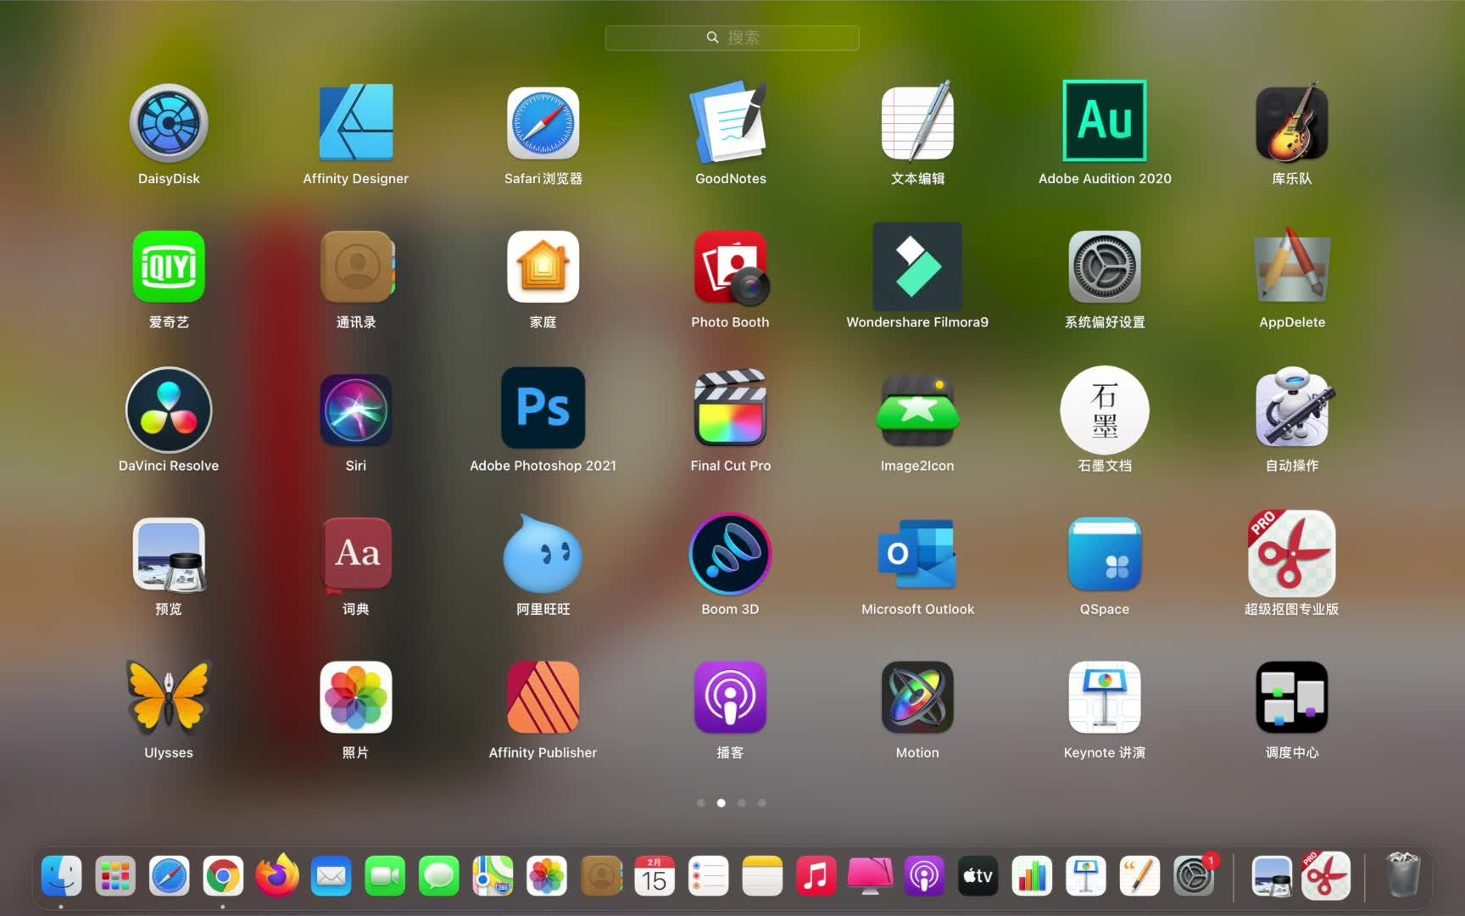This screenshot has width=1465, height=916.
Task: Open 调度中心 (Mission Control)
Action: [1292, 697]
